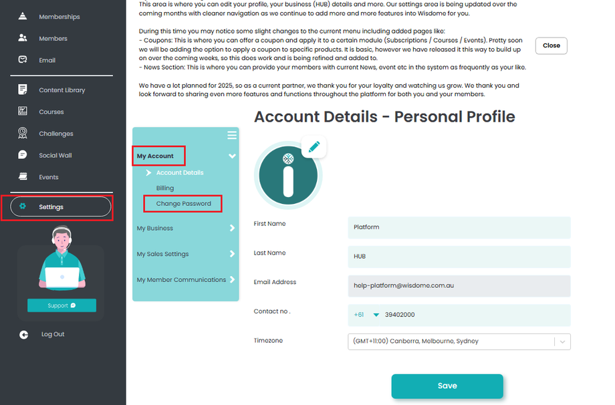Select the Courses sidebar icon

tap(23, 112)
